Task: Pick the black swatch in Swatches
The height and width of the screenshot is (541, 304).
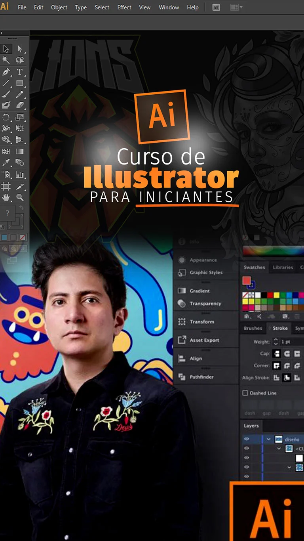Action: point(264,295)
